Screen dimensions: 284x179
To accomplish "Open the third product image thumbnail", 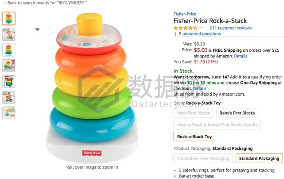I will (9, 50).
